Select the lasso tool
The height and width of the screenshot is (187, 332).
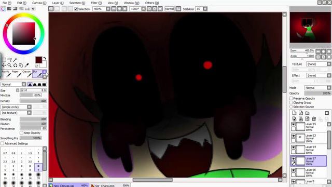(9, 60)
